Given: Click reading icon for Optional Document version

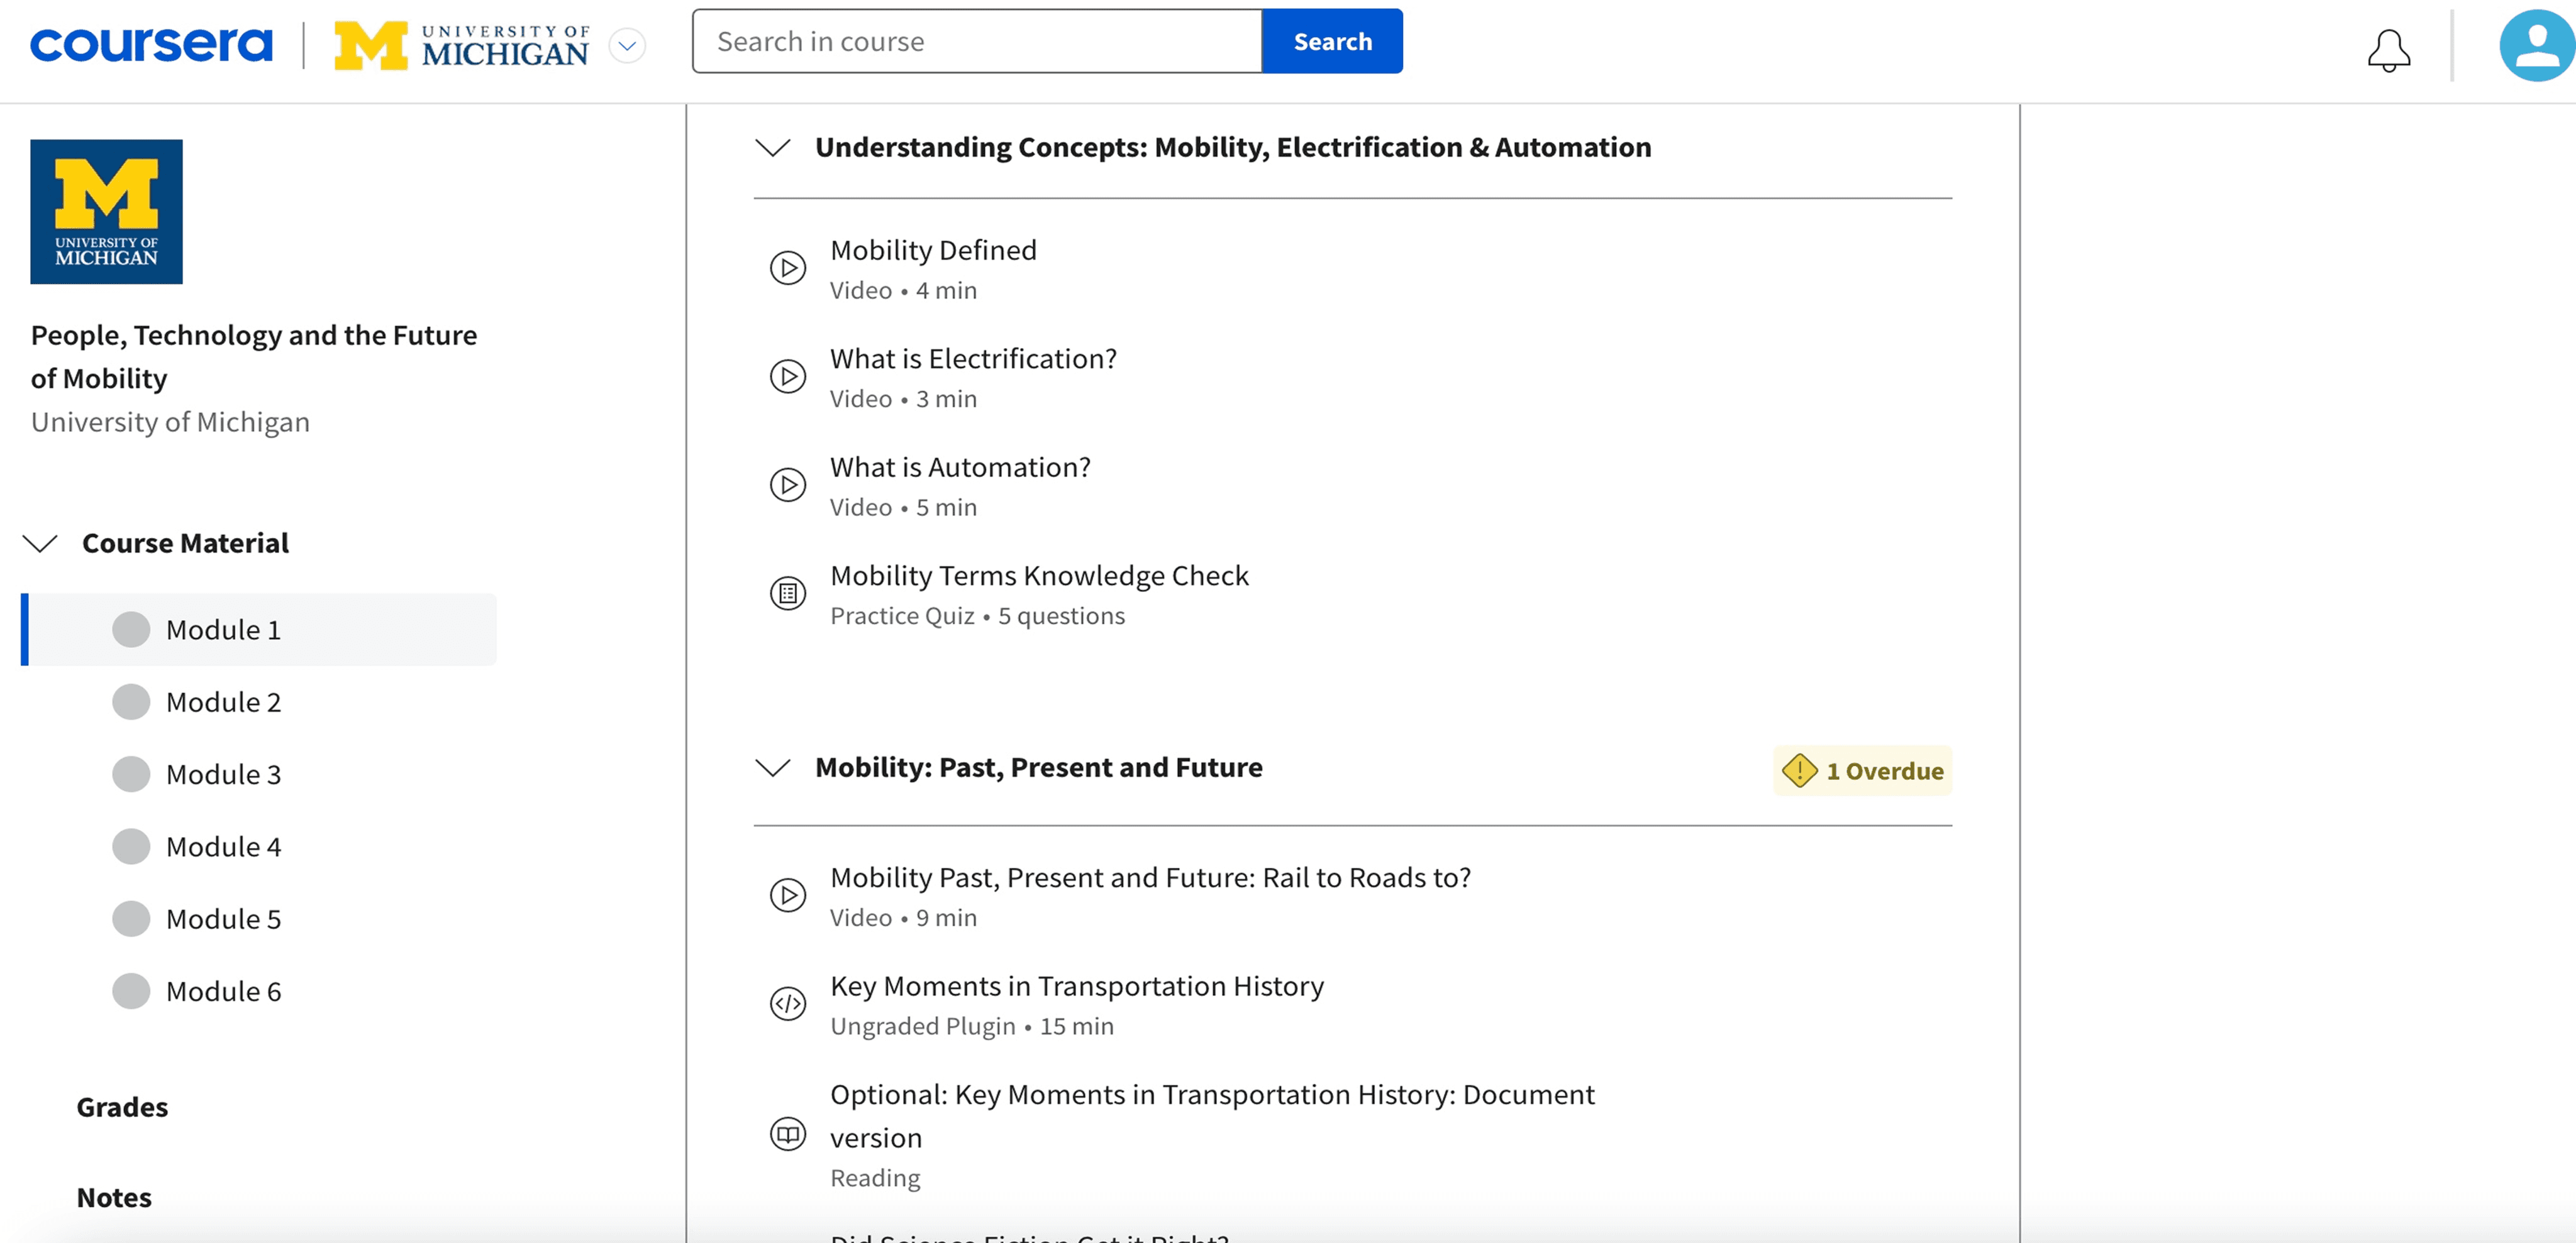Looking at the screenshot, I should [787, 1134].
